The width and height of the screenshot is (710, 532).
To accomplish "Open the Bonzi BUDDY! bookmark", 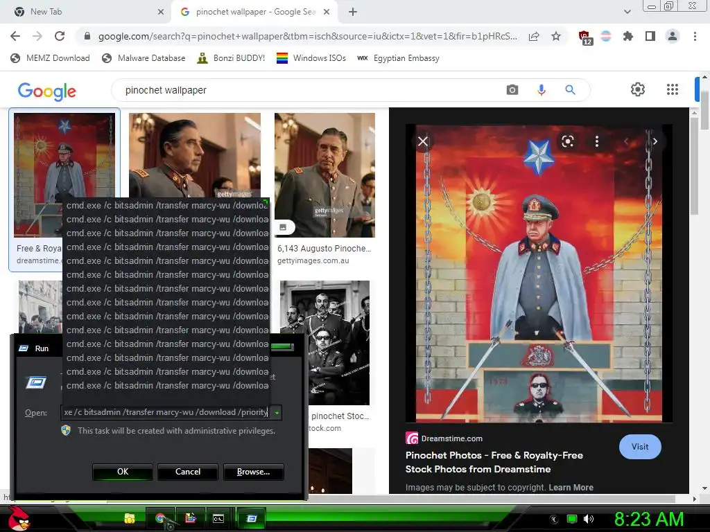I will coord(231,58).
